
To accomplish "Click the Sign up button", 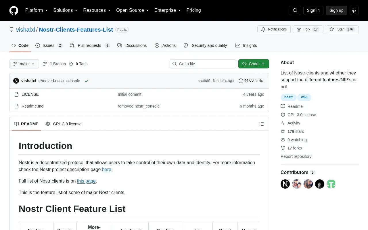I will pos(336,10).
